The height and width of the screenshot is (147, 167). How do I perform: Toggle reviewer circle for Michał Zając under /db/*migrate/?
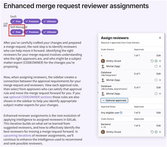tap(156, 80)
